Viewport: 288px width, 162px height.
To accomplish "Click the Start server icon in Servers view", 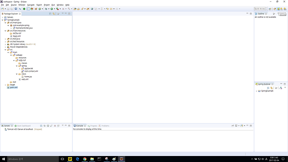I will click(x=48, y=126).
